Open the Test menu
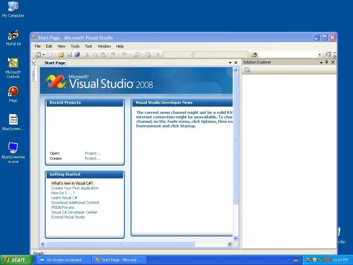Image resolution: width=353 pixels, height=265 pixels. [x=89, y=46]
